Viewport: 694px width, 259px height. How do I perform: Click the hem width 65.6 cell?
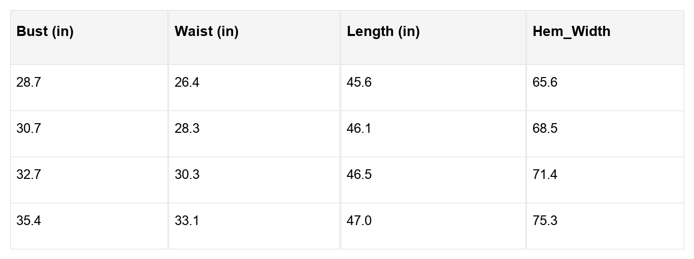coord(545,83)
